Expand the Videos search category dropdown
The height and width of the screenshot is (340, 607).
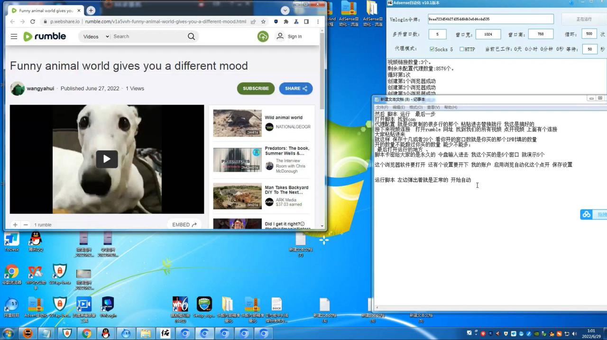pyautogui.click(x=96, y=37)
